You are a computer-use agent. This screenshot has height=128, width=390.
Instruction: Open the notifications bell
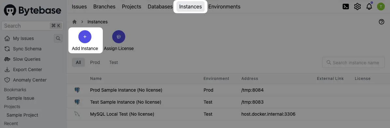pos(369,6)
